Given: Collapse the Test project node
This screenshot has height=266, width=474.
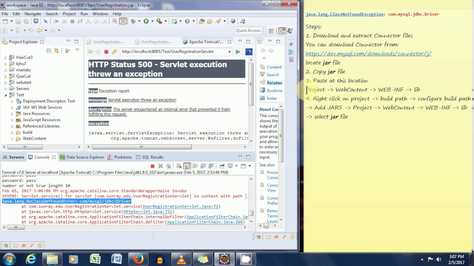Looking at the screenshot, I should [x=6, y=95].
